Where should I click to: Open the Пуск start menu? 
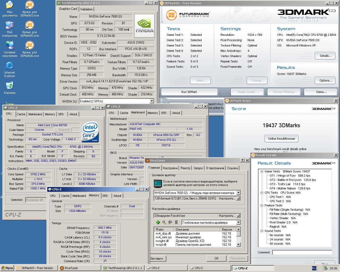pyautogui.click(x=7, y=268)
